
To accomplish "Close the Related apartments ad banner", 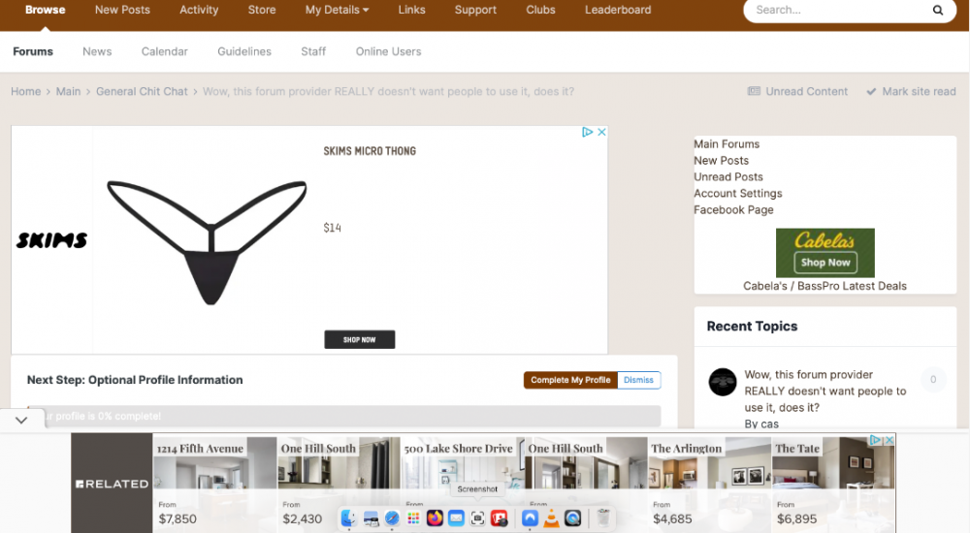I will (x=889, y=440).
